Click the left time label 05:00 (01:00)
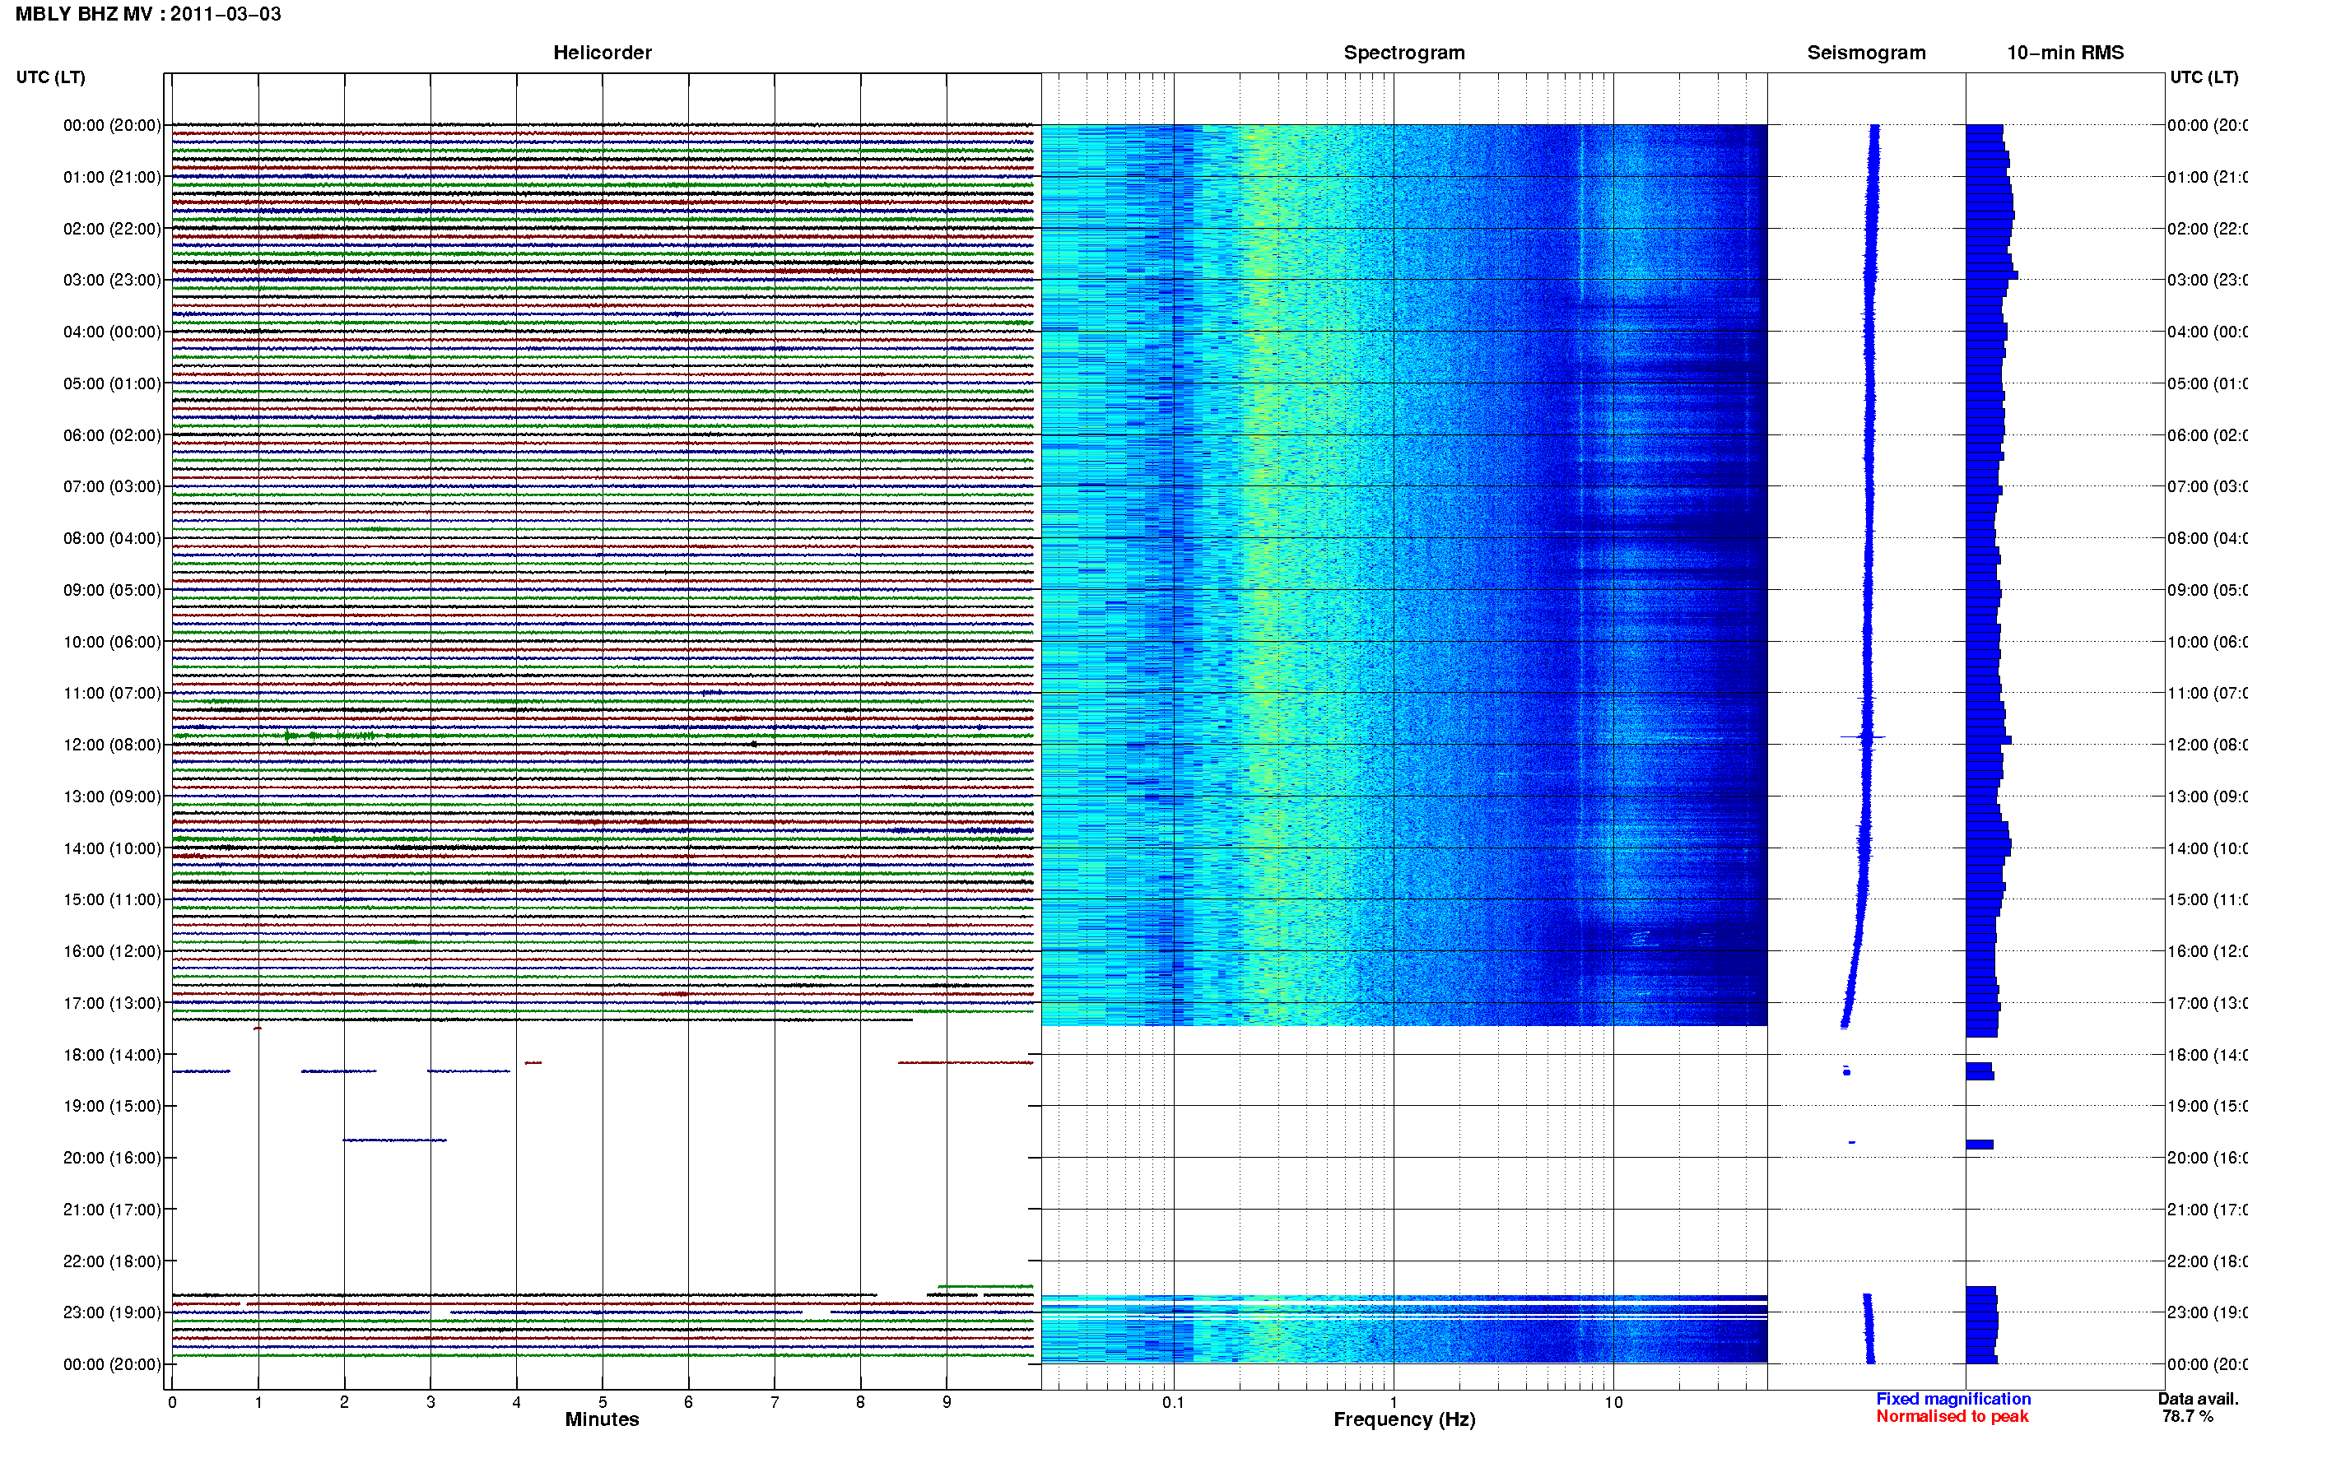 click(112, 383)
